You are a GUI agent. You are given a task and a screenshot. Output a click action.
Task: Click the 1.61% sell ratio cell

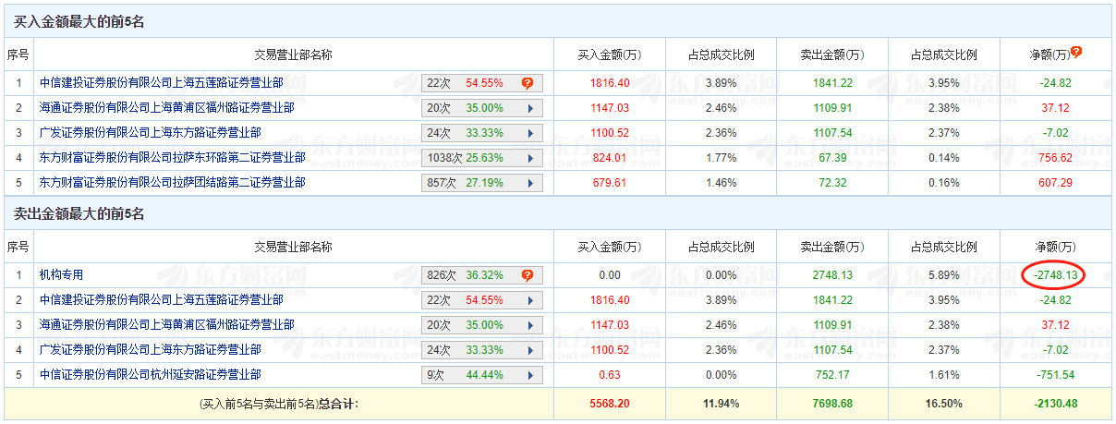pyautogui.click(x=943, y=375)
